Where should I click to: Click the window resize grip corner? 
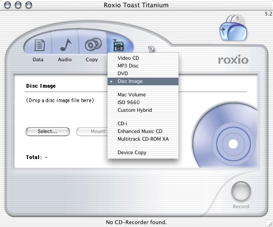pos(270,224)
